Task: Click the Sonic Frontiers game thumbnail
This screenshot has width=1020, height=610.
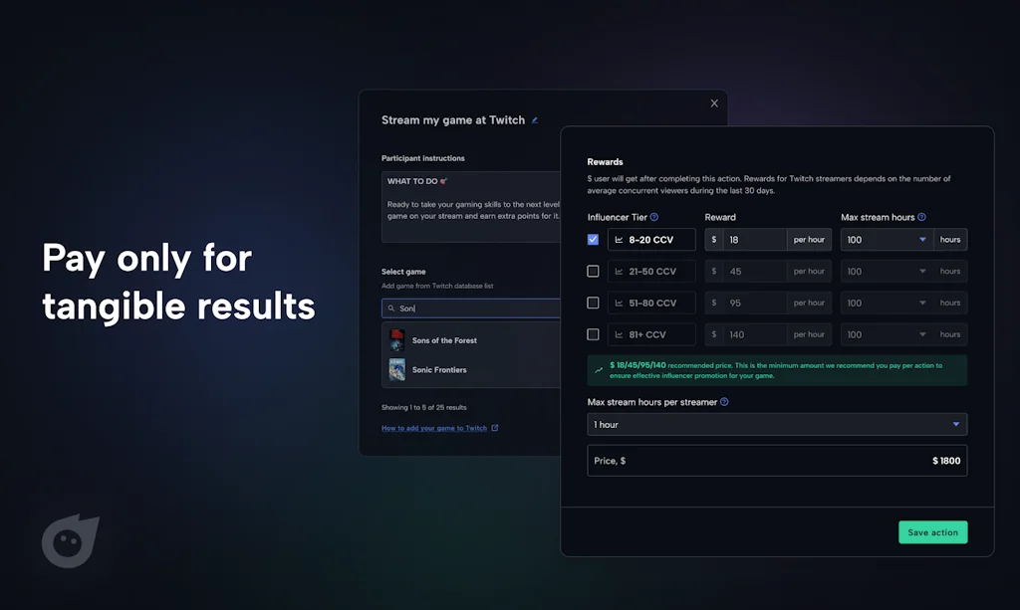Action: (396, 369)
